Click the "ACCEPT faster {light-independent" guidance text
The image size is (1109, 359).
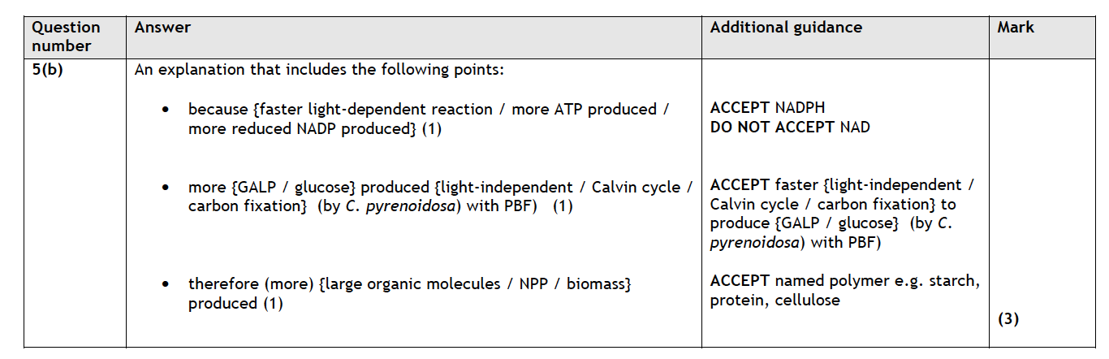point(842,185)
